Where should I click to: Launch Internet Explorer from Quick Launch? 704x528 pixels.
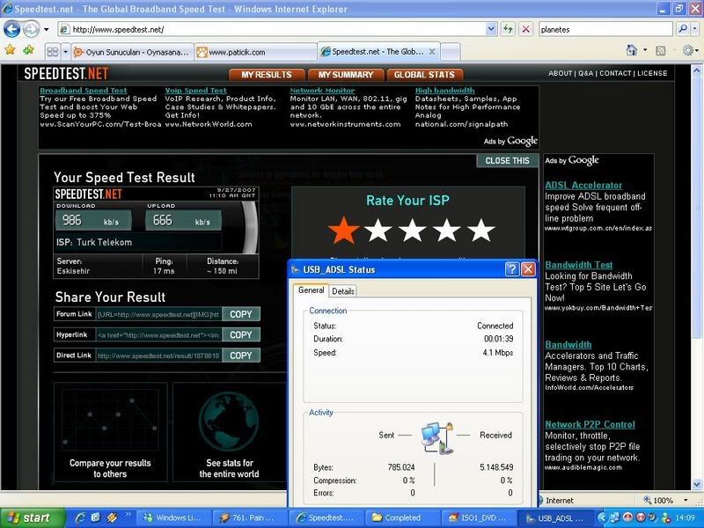(80, 517)
